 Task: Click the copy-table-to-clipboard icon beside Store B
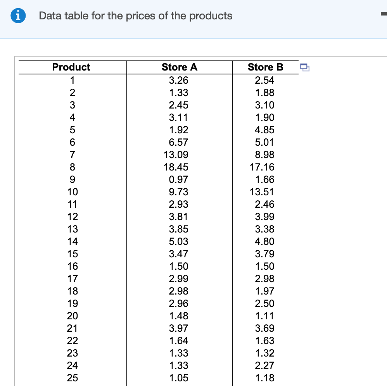pyautogui.click(x=305, y=67)
